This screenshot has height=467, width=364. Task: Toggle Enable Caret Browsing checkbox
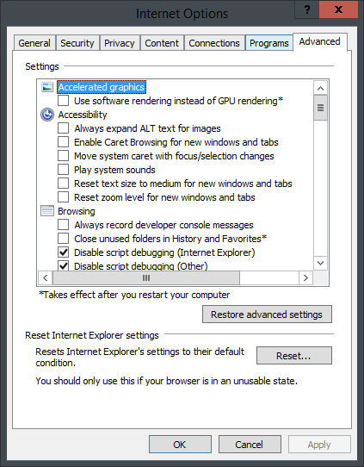[63, 142]
